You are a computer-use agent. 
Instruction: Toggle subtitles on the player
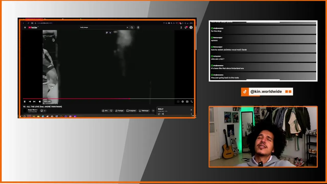pos(178,101)
